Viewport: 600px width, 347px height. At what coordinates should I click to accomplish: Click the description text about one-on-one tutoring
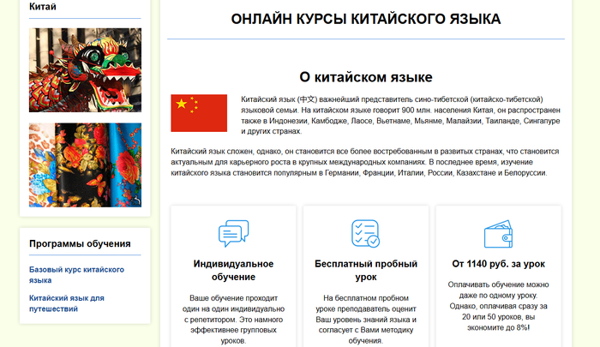pos(233,319)
